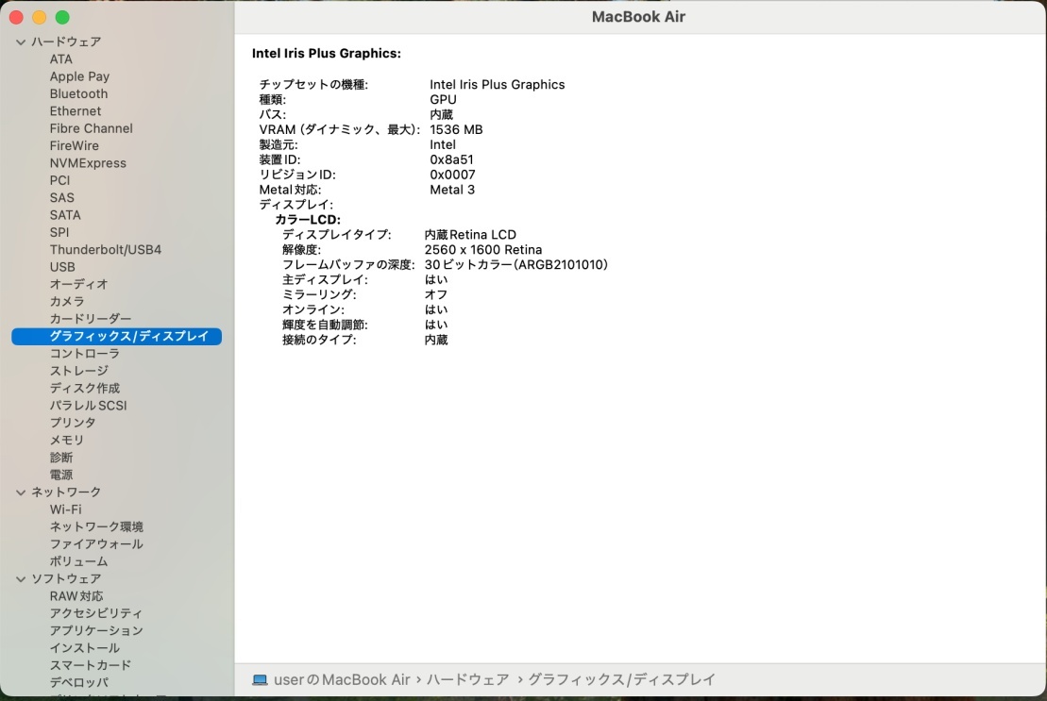Viewport: 1047px width, 701px height.
Task: Collapse the ソフトウェア section chevron
Action: tap(21, 579)
